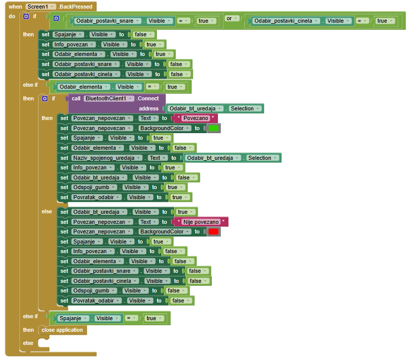Image resolution: width=414 pixels, height=358 pixels.
Task: Select the BackPressed event block header
Action: (76, 7)
